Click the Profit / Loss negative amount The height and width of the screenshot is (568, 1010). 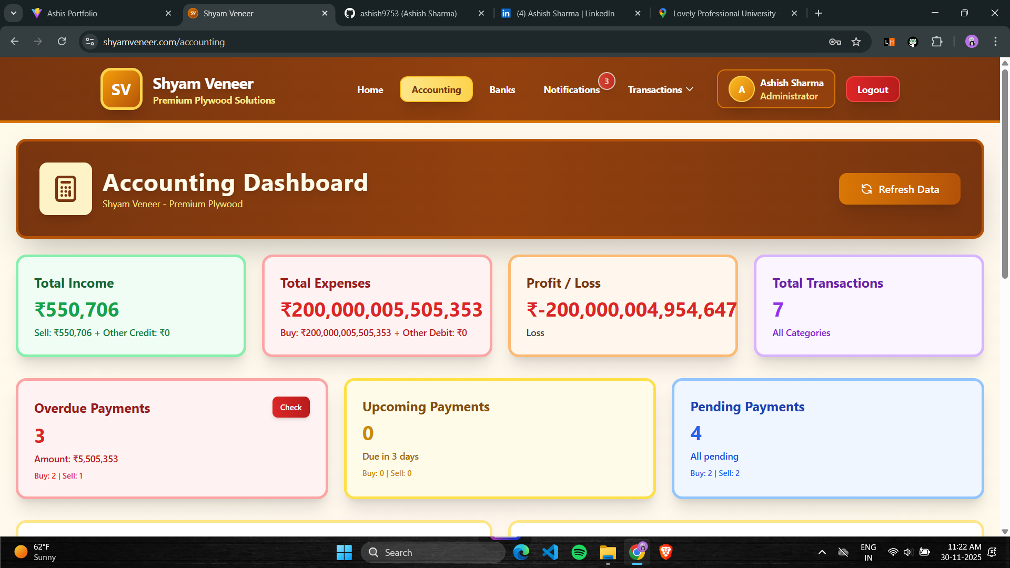point(631,309)
